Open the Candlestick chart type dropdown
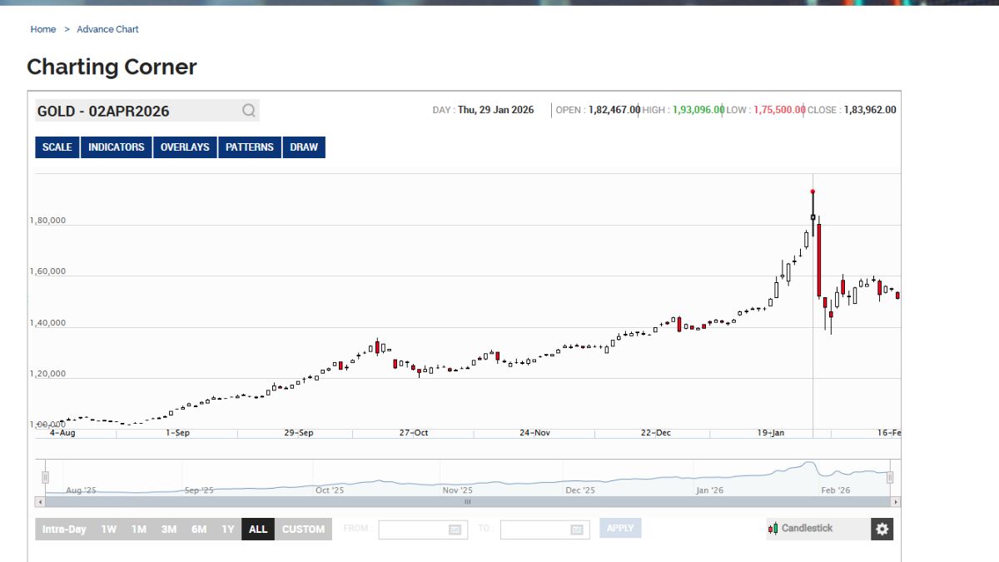999x562 pixels. pos(818,529)
